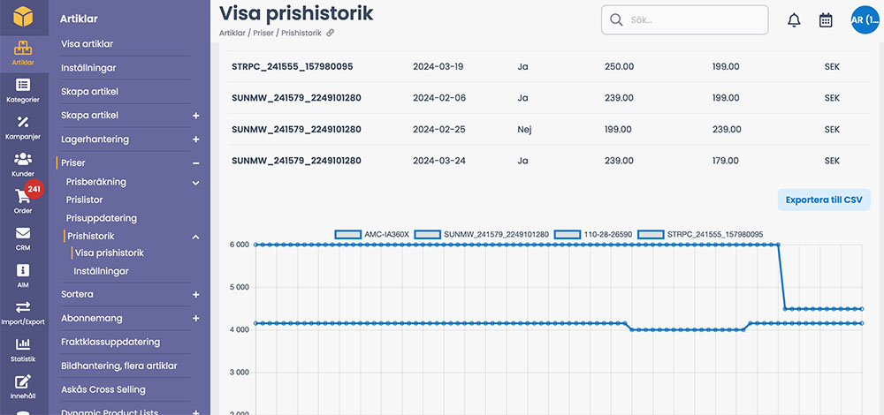Open the calendar icon in header
884x415 pixels.
tap(826, 20)
